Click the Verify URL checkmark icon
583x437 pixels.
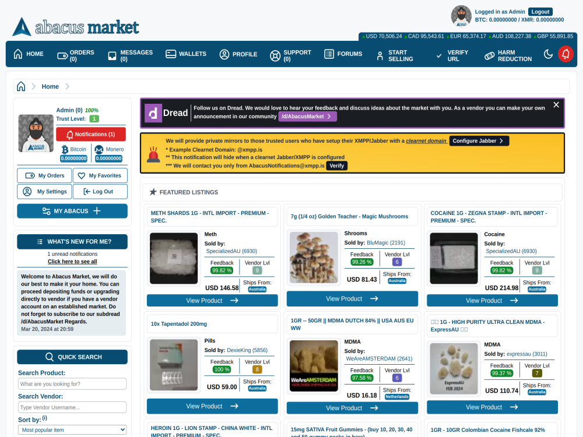tap(439, 56)
